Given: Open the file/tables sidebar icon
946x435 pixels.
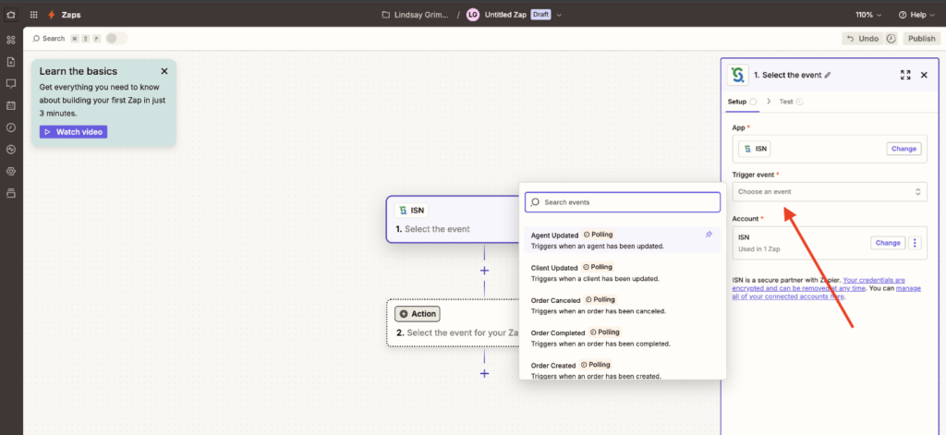Looking at the screenshot, I should pyautogui.click(x=11, y=62).
